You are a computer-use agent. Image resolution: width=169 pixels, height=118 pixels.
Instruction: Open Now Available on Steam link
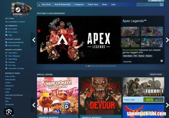(x=15, y=22)
